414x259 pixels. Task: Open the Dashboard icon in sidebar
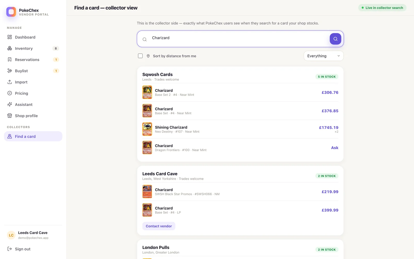(x=10, y=37)
